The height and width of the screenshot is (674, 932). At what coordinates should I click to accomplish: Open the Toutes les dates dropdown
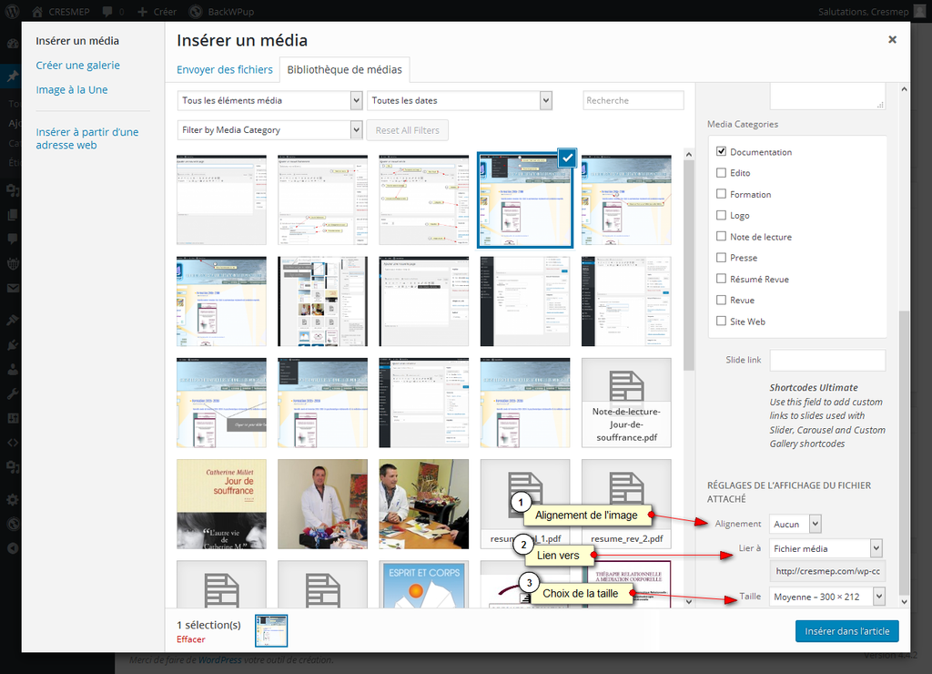click(460, 100)
